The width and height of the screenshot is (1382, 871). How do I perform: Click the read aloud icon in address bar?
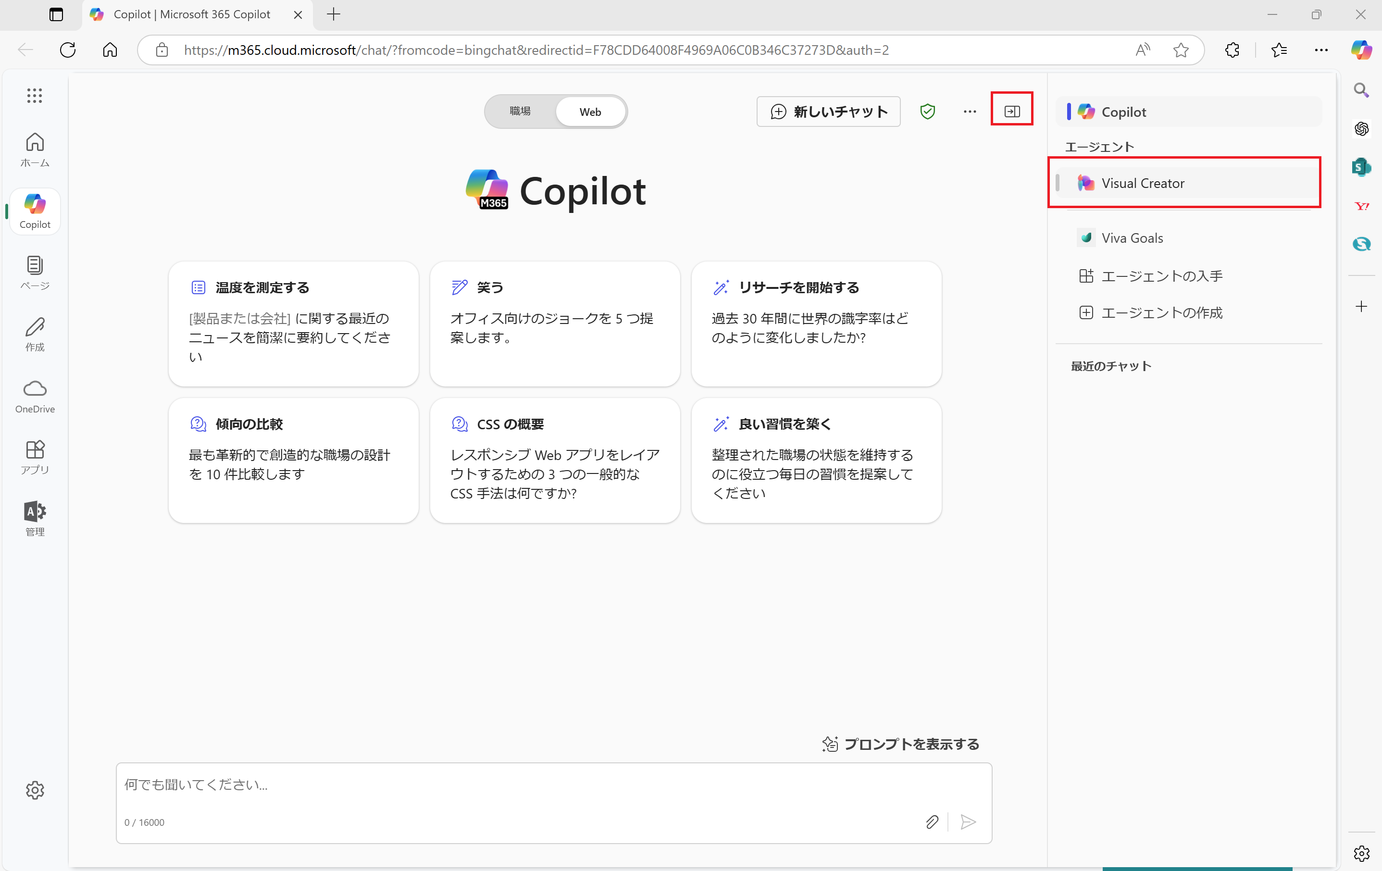[x=1143, y=50]
